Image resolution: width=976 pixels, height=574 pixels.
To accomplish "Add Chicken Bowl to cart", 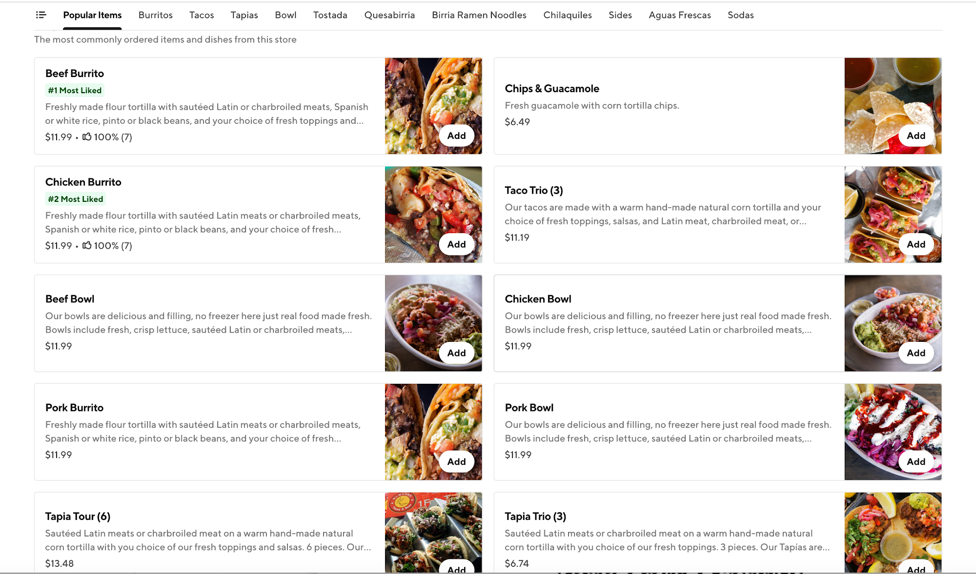I will tap(916, 353).
